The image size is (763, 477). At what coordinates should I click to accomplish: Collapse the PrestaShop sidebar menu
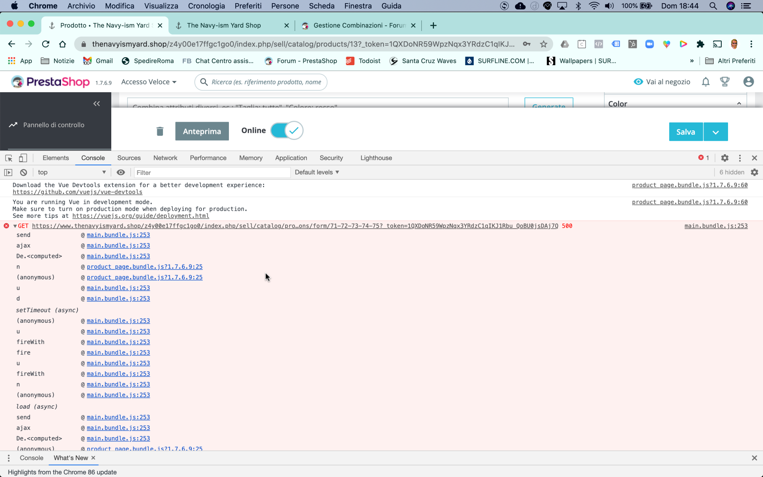coord(97,104)
